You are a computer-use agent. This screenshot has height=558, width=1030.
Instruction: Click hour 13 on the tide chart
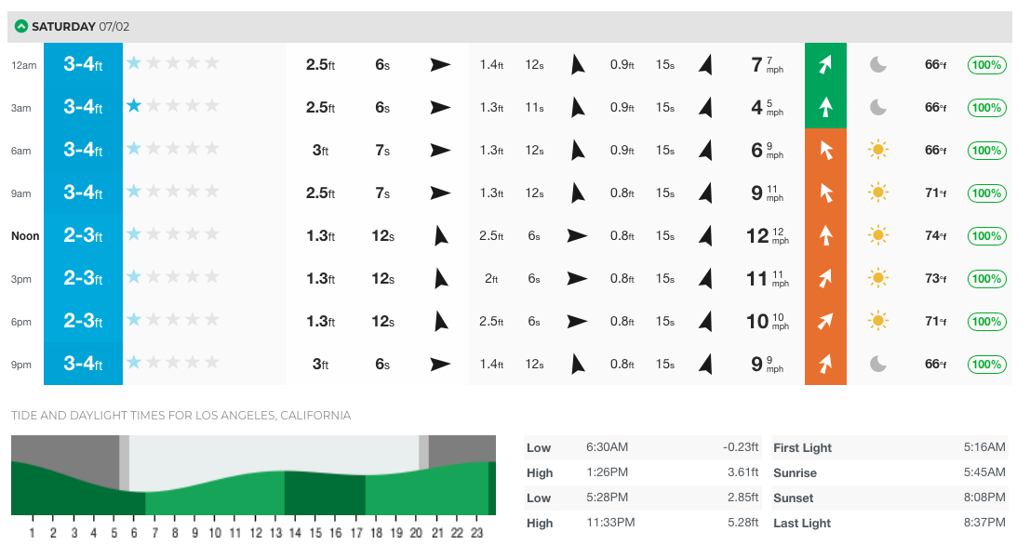click(x=276, y=533)
